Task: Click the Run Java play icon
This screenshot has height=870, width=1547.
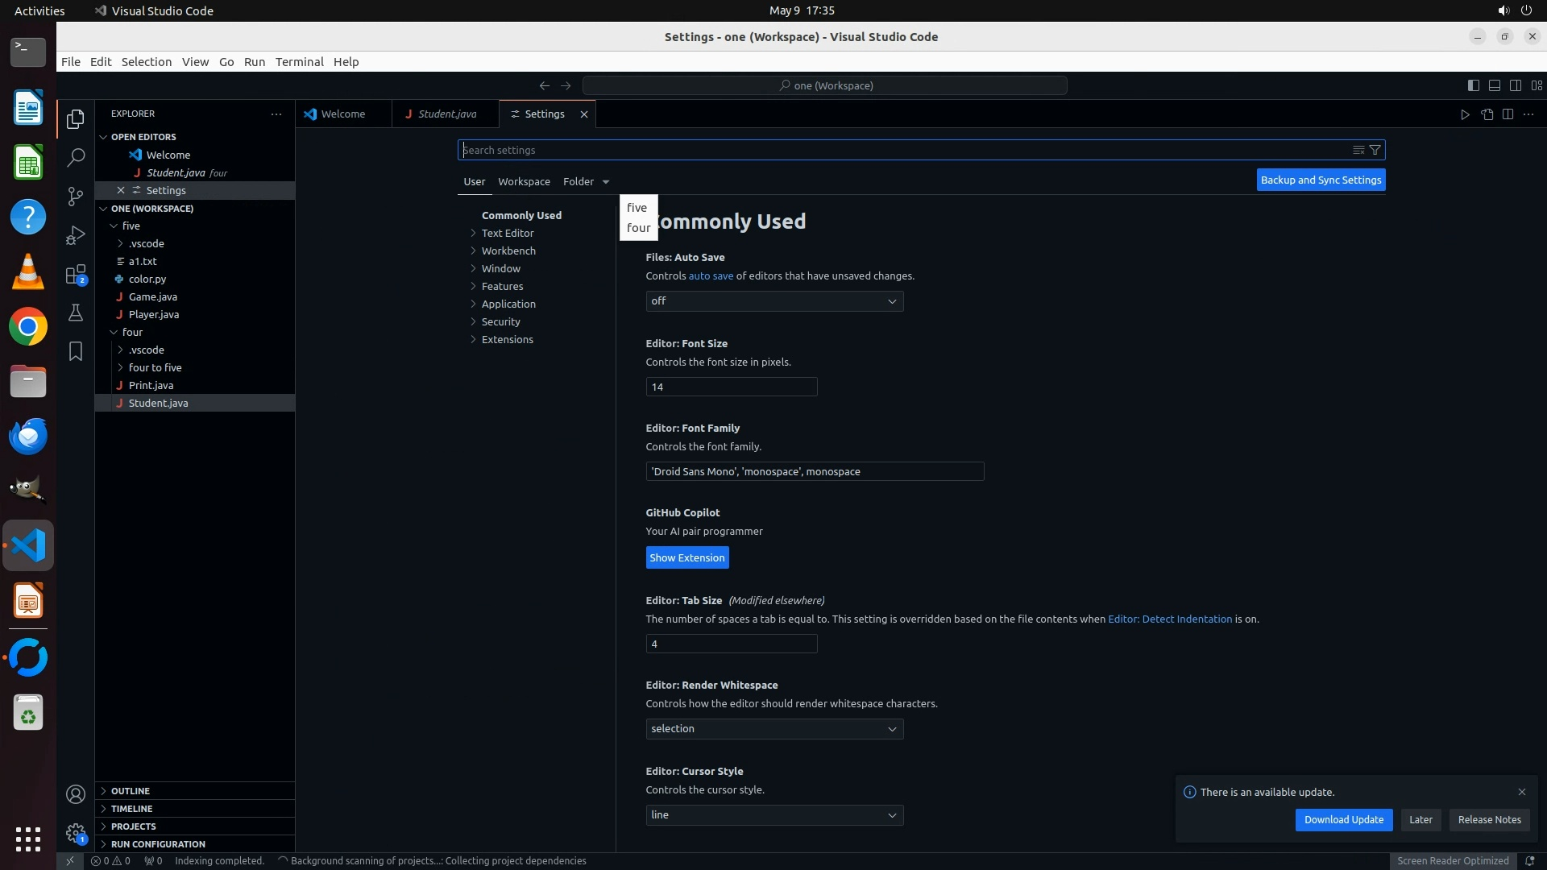Action: pyautogui.click(x=1465, y=114)
